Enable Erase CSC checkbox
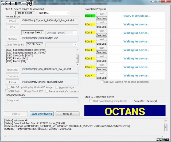Image resolution: width=171 pixels, height=142 pixels. pyautogui.click(x=7, y=91)
